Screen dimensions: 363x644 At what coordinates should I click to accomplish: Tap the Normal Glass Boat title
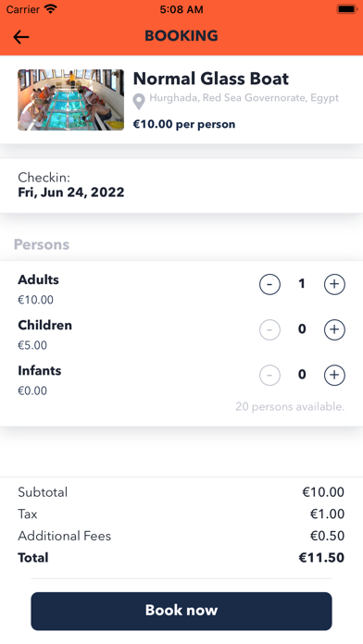211,79
